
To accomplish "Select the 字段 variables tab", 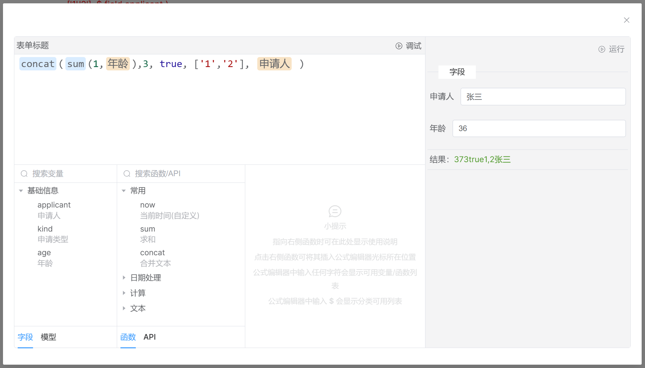I will [25, 337].
